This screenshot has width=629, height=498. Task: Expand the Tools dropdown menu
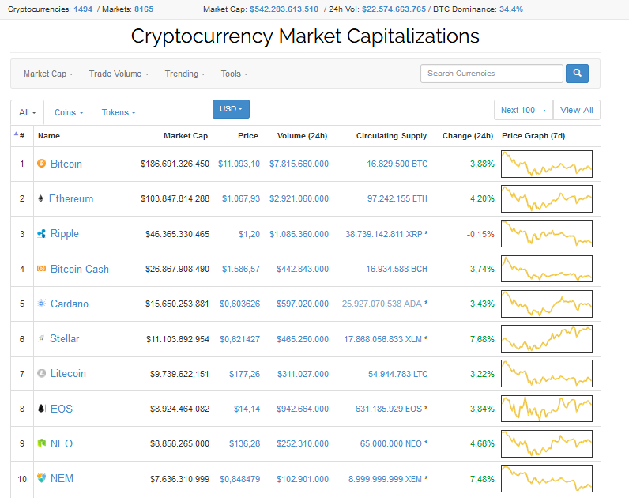pos(234,74)
